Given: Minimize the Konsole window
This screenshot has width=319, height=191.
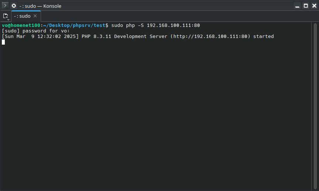Looking at the screenshot, I should (x=297, y=6).
